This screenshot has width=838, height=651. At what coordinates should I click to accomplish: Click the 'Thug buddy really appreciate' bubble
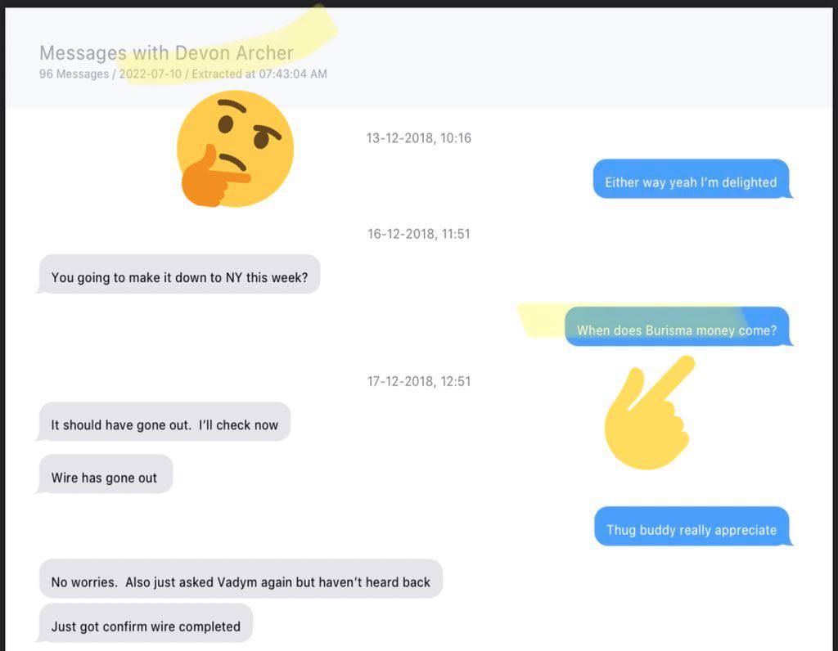(x=692, y=527)
